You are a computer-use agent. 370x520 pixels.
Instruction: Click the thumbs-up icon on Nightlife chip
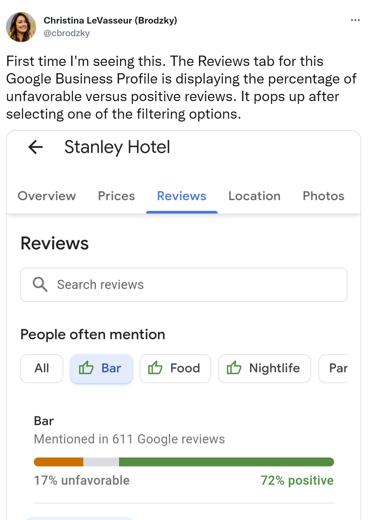click(x=234, y=368)
